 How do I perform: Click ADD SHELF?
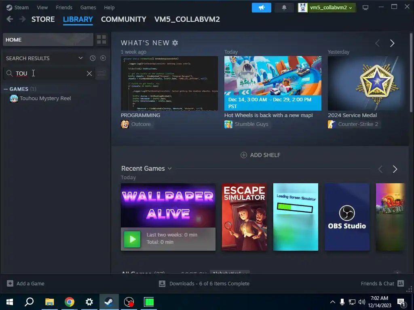[261, 155]
